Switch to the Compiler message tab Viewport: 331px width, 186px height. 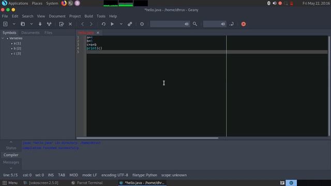[11, 155]
